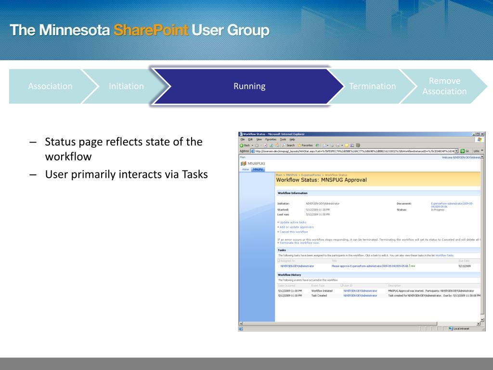Switch to the Home tab in SharePoint
Image resolution: width=493 pixels, height=370 pixels.
[246, 169]
